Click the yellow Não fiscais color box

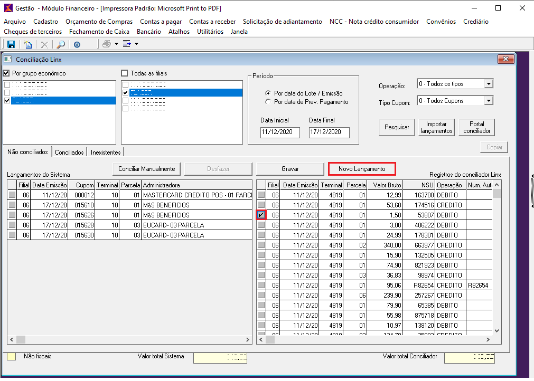coord(11,357)
